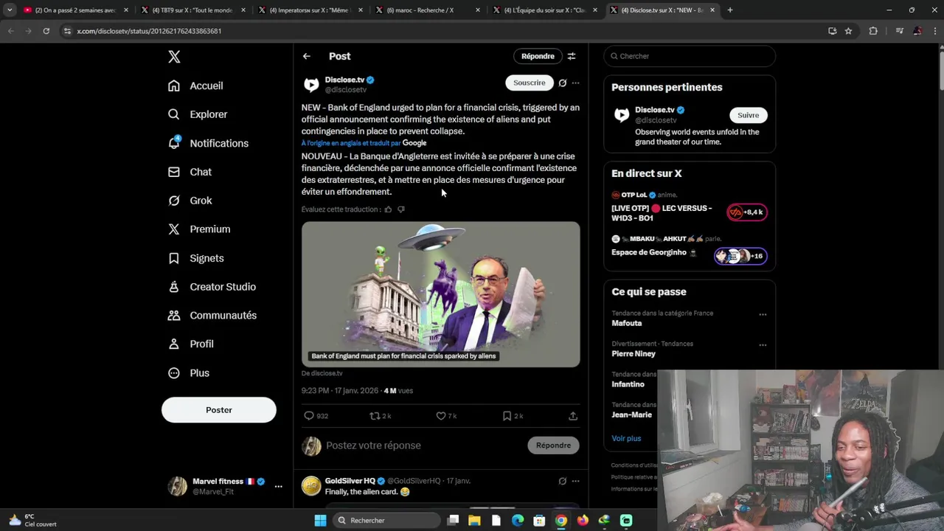Open options for Mafouta trend

[x=763, y=314]
